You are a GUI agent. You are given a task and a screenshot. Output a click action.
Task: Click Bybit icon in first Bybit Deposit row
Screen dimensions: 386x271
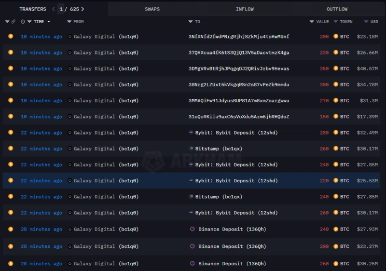click(x=191, y=133)
